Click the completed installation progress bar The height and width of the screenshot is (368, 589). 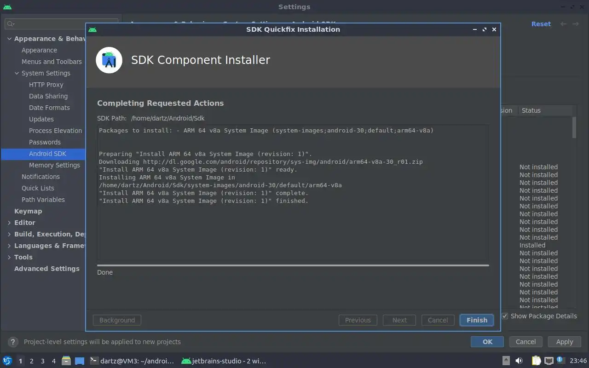(293, 265)
